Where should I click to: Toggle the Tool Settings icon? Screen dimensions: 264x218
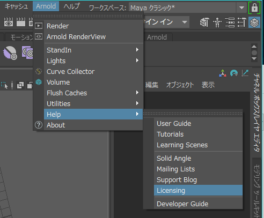241,22
